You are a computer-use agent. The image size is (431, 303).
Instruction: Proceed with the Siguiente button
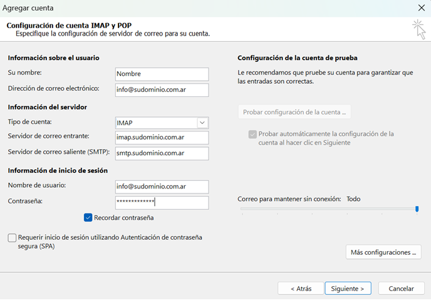pyautogui.click(x=348, y=289)
